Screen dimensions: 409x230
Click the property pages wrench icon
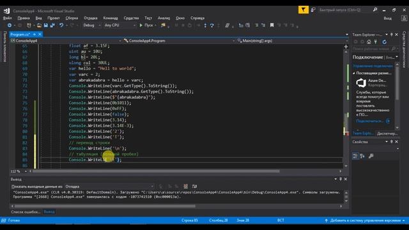point(371,156)
